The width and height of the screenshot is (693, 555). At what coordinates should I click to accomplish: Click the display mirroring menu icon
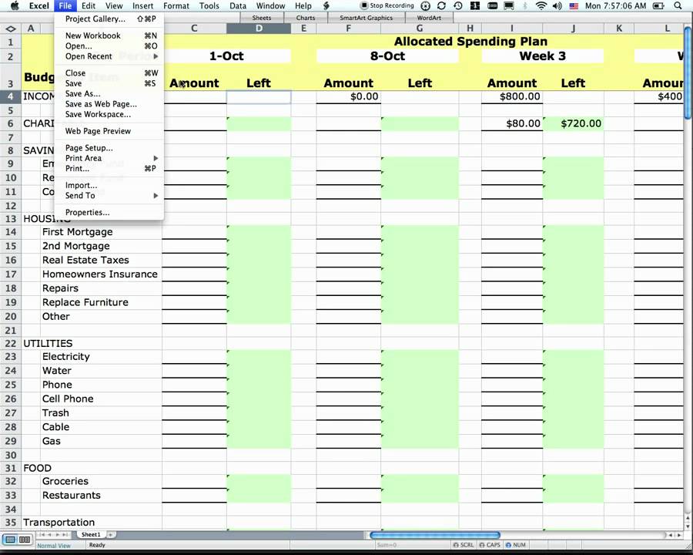coord(509,5)
